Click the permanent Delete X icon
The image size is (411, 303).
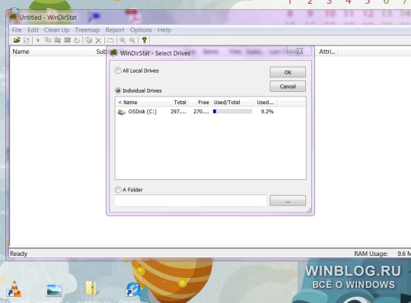point(98,40)
